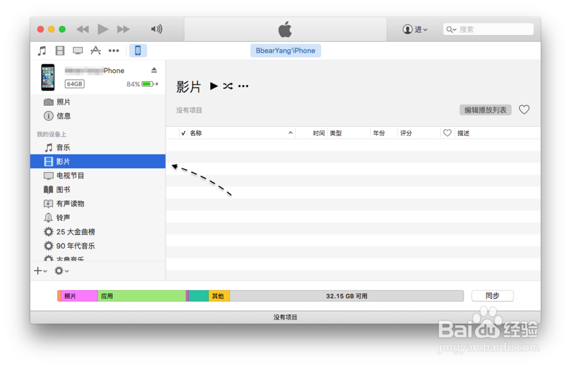
Task: Click the 编辑播放列表 button
Action: (x=485, y=110)
